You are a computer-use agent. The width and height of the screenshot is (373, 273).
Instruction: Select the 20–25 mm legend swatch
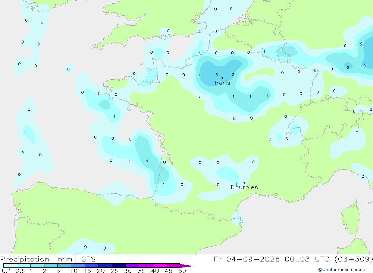105,266
